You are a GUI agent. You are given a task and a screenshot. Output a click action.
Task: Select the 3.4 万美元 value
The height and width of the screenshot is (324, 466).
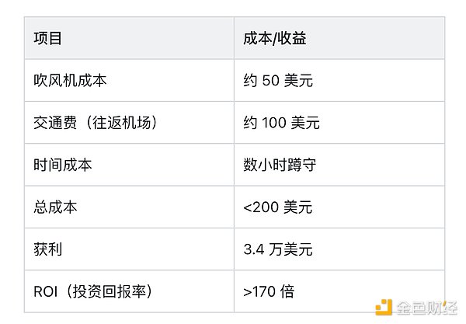coord(278,249)
